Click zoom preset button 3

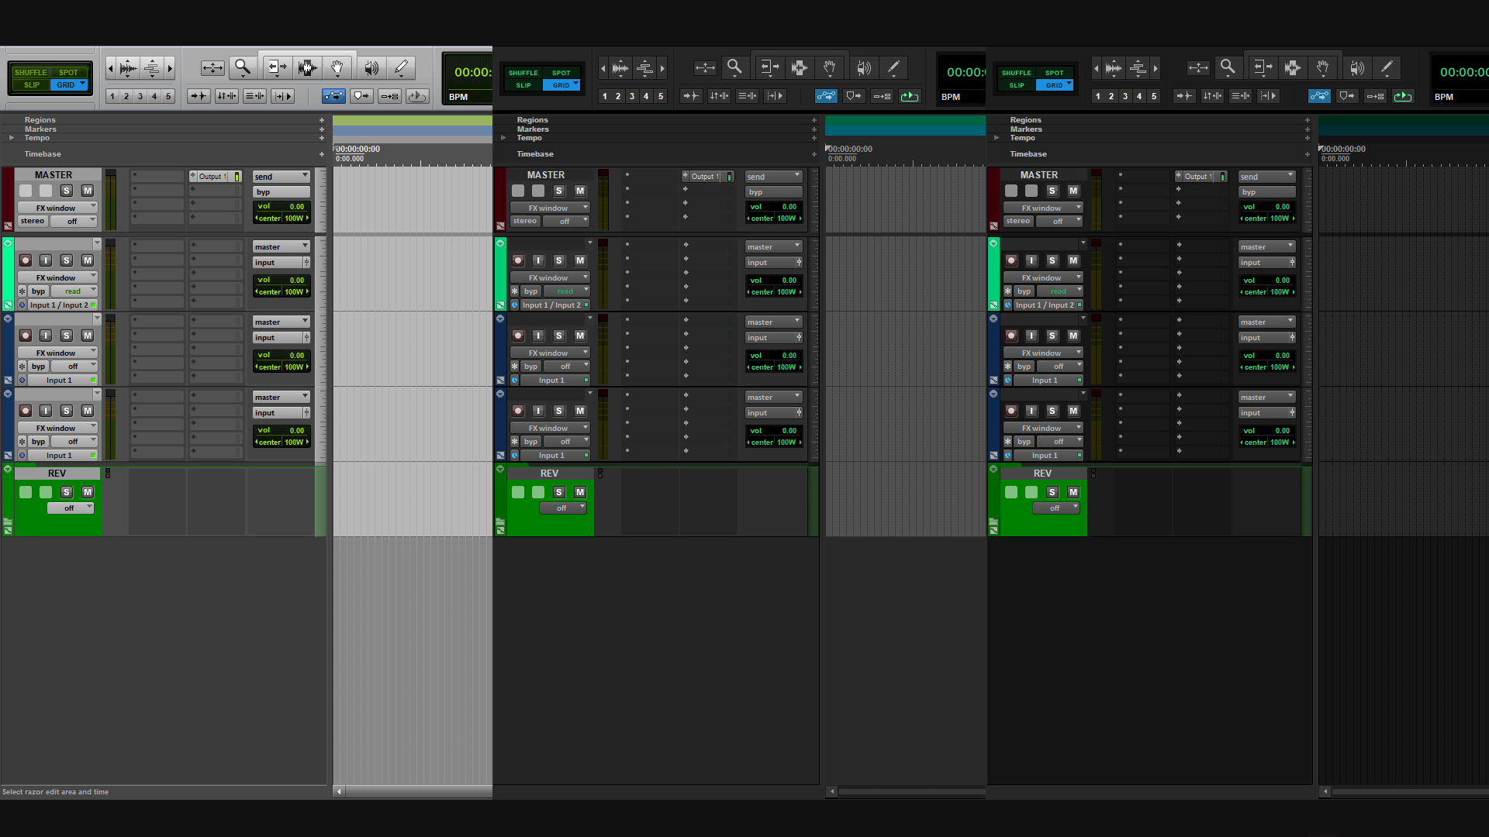[x=140, y=96]
